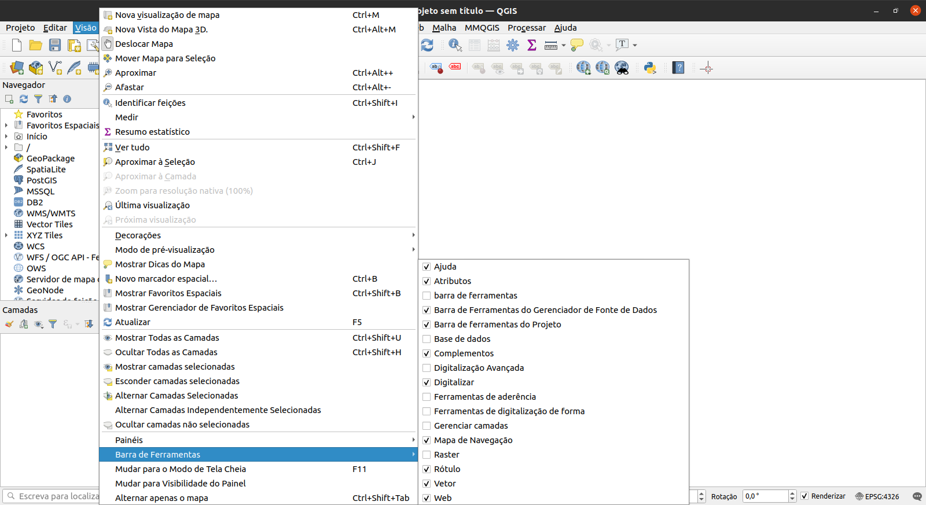926x505 pixels.
Task: Open the Camadas layer styling brush icon
Action: coord(9,324)
